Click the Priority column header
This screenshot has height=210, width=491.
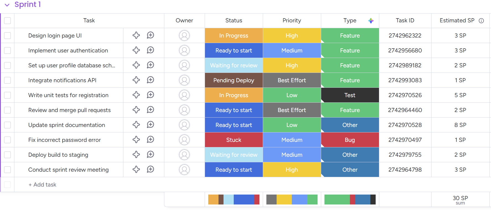coord(292,20)
